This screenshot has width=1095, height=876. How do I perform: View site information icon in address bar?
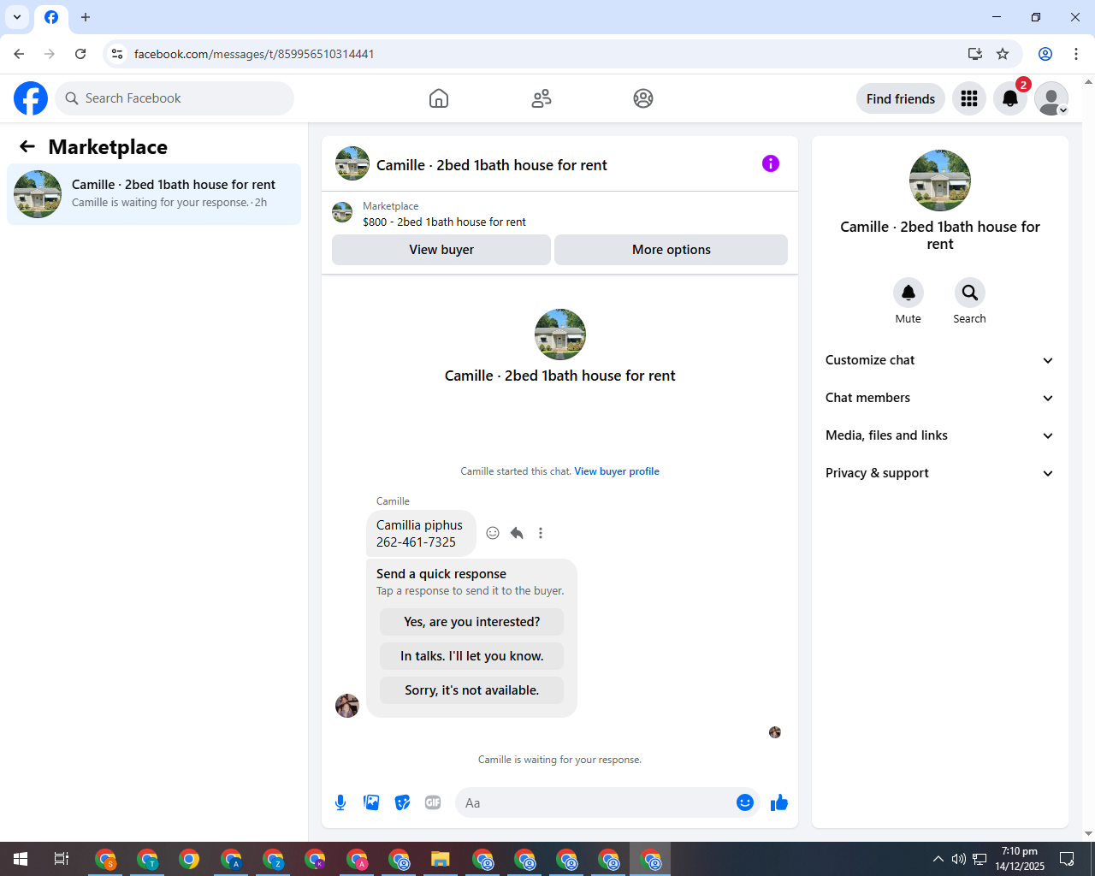tap(118, 54)
